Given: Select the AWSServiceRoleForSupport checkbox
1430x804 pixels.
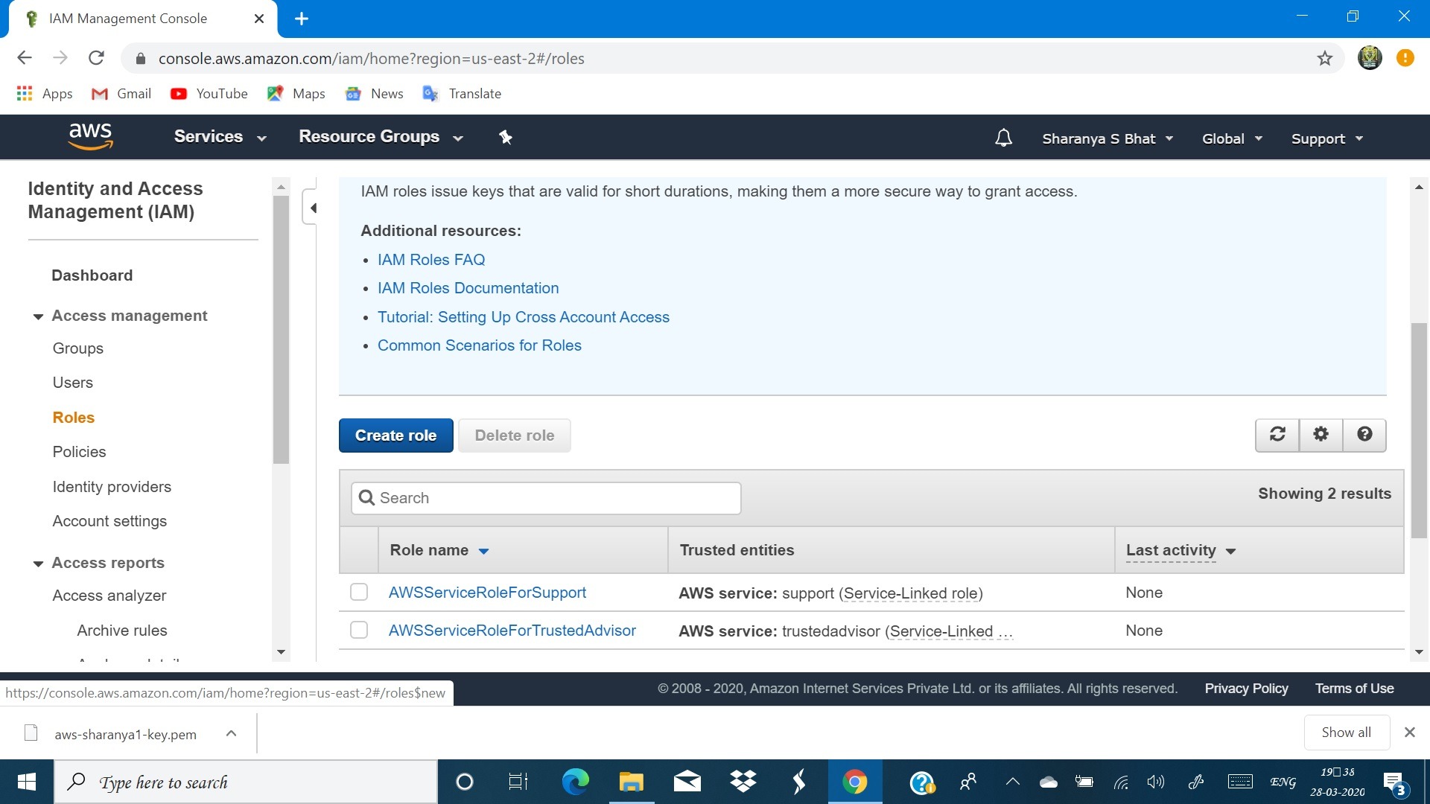Looking at the screenshot, I should tap(359, 593).
